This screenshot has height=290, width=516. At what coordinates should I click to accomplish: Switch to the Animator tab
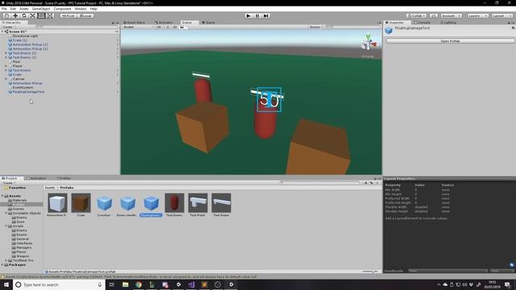pos(164,23)
